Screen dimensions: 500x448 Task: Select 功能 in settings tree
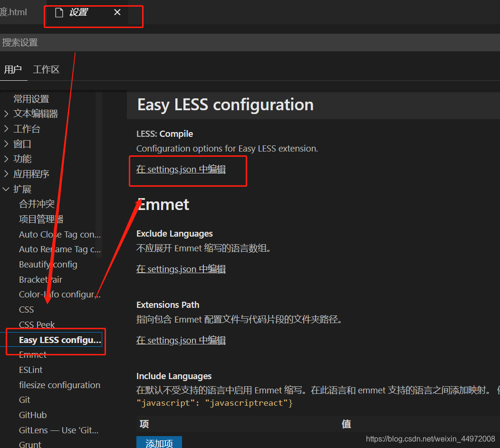click(x=22, y=159)
